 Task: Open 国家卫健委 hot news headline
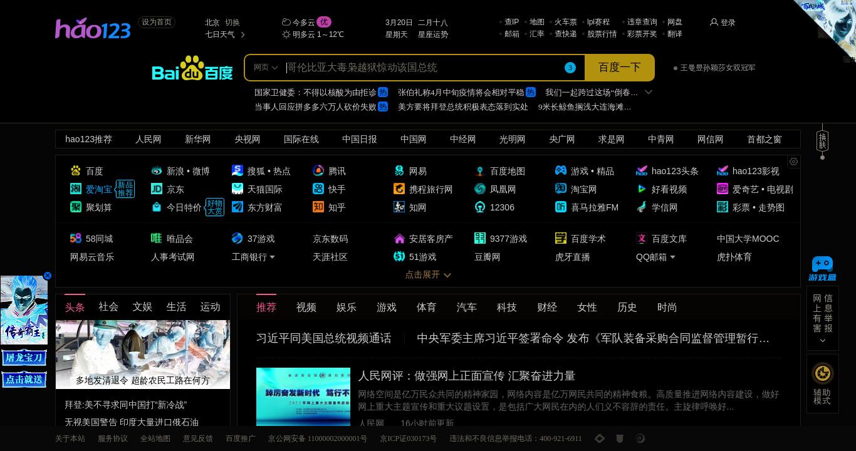pyautogui.click(x=315, y=92)
